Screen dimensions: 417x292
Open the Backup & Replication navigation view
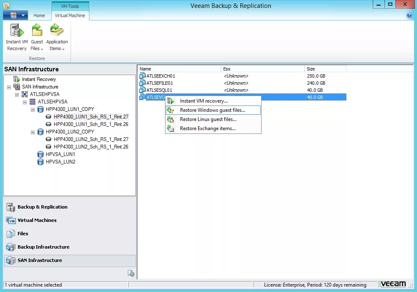70,207
